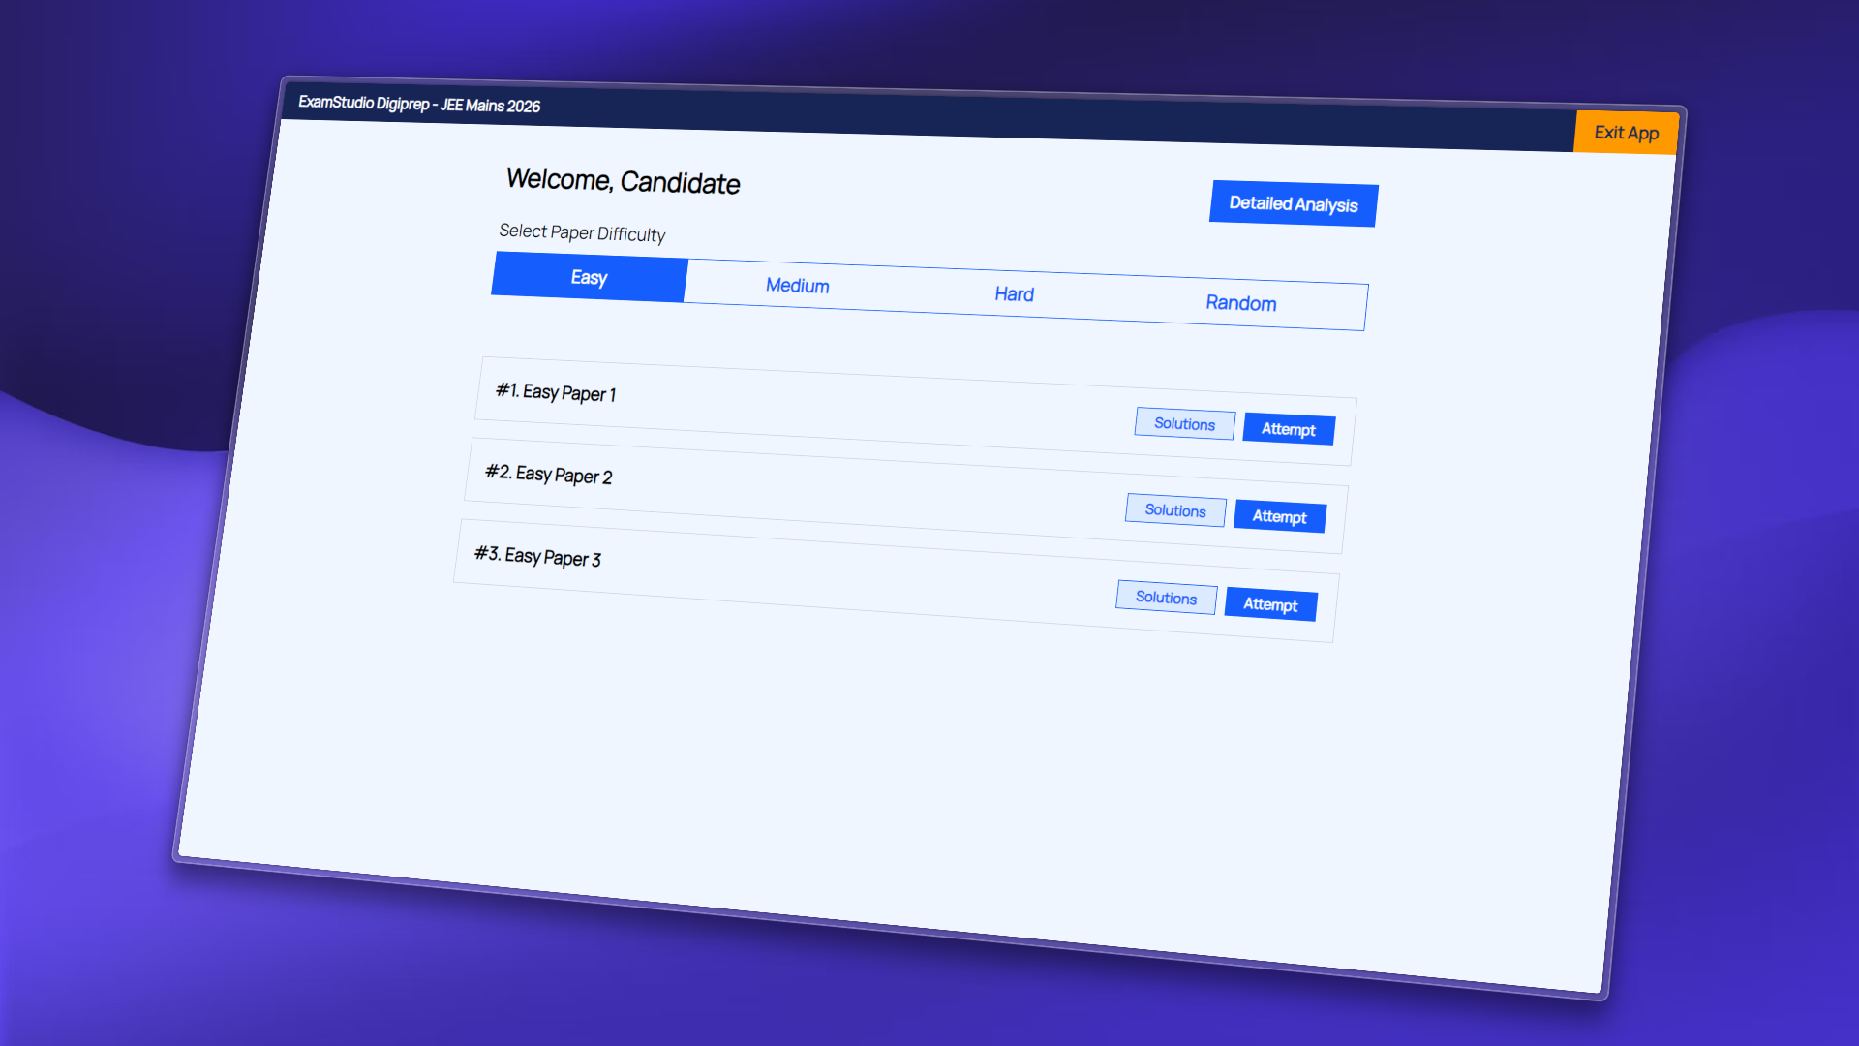
Task: Click the '#2. Easy Paper 2' title
Action: [x=549, y=475]
